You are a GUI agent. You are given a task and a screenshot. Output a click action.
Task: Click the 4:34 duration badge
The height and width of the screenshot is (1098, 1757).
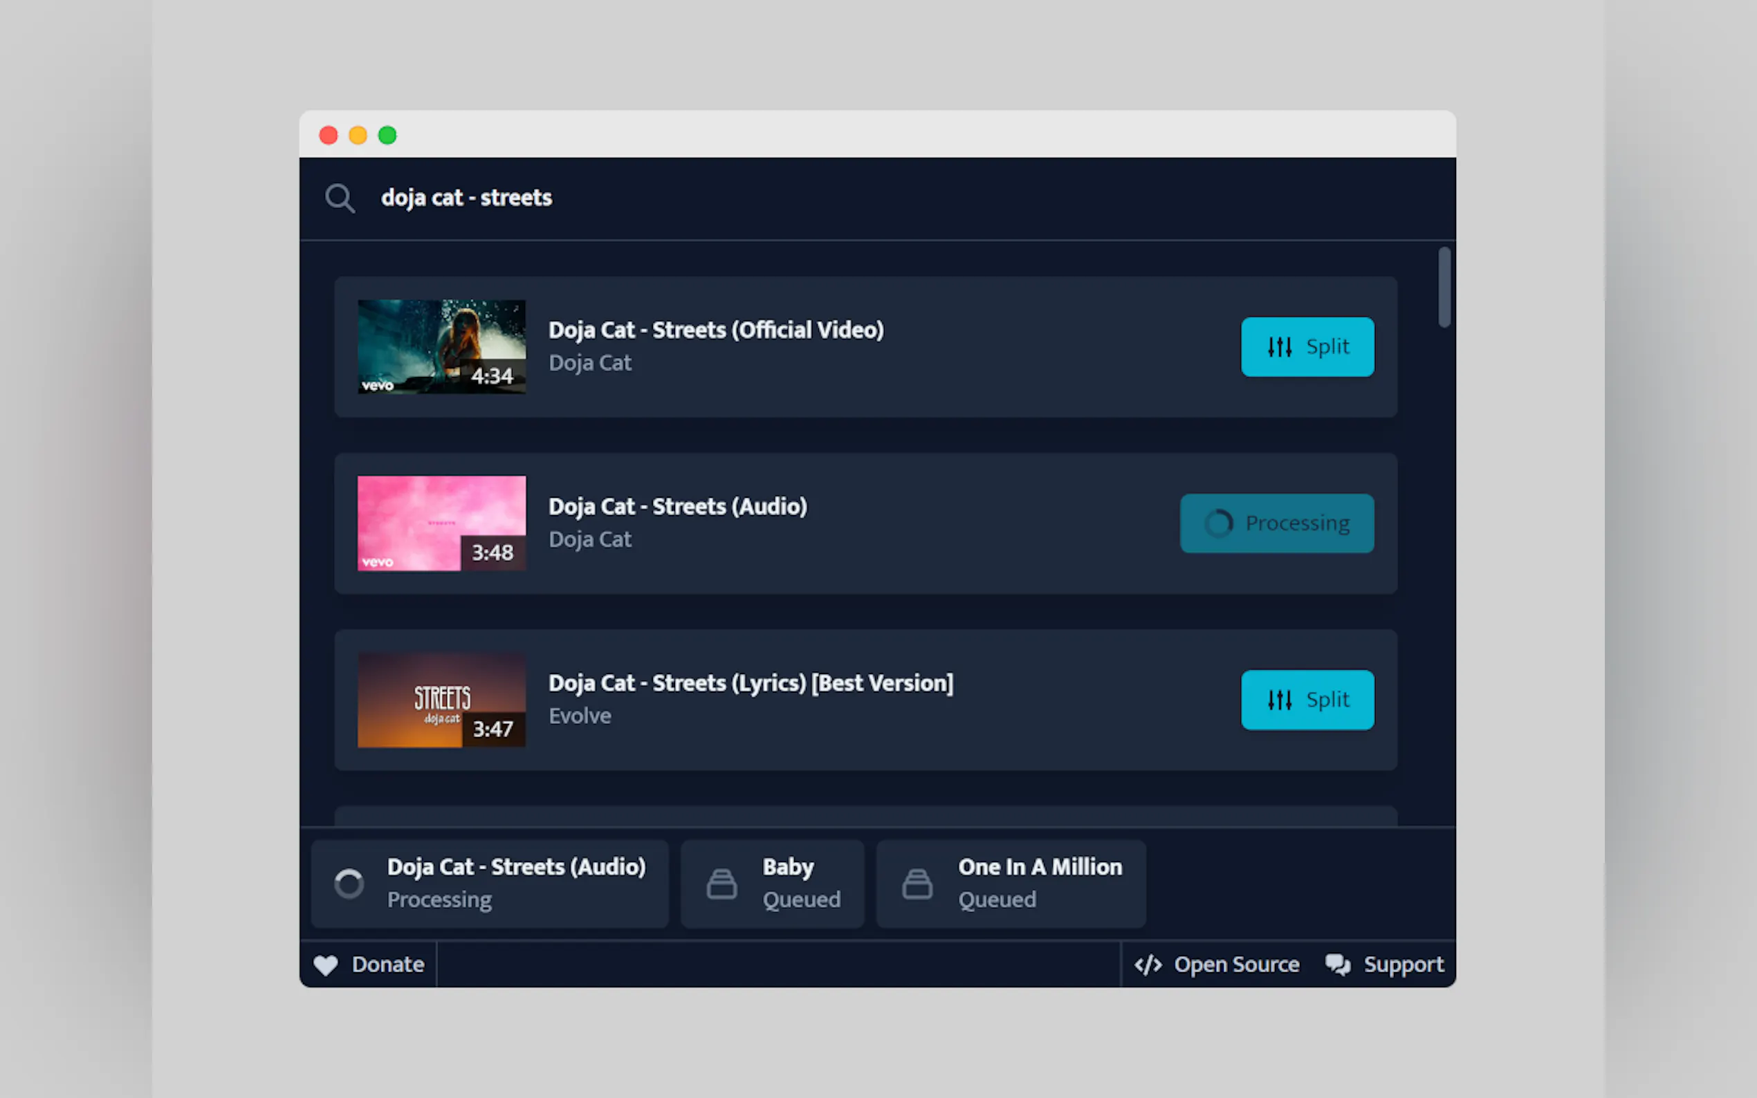pyautogui.click(x=492, y=375)
